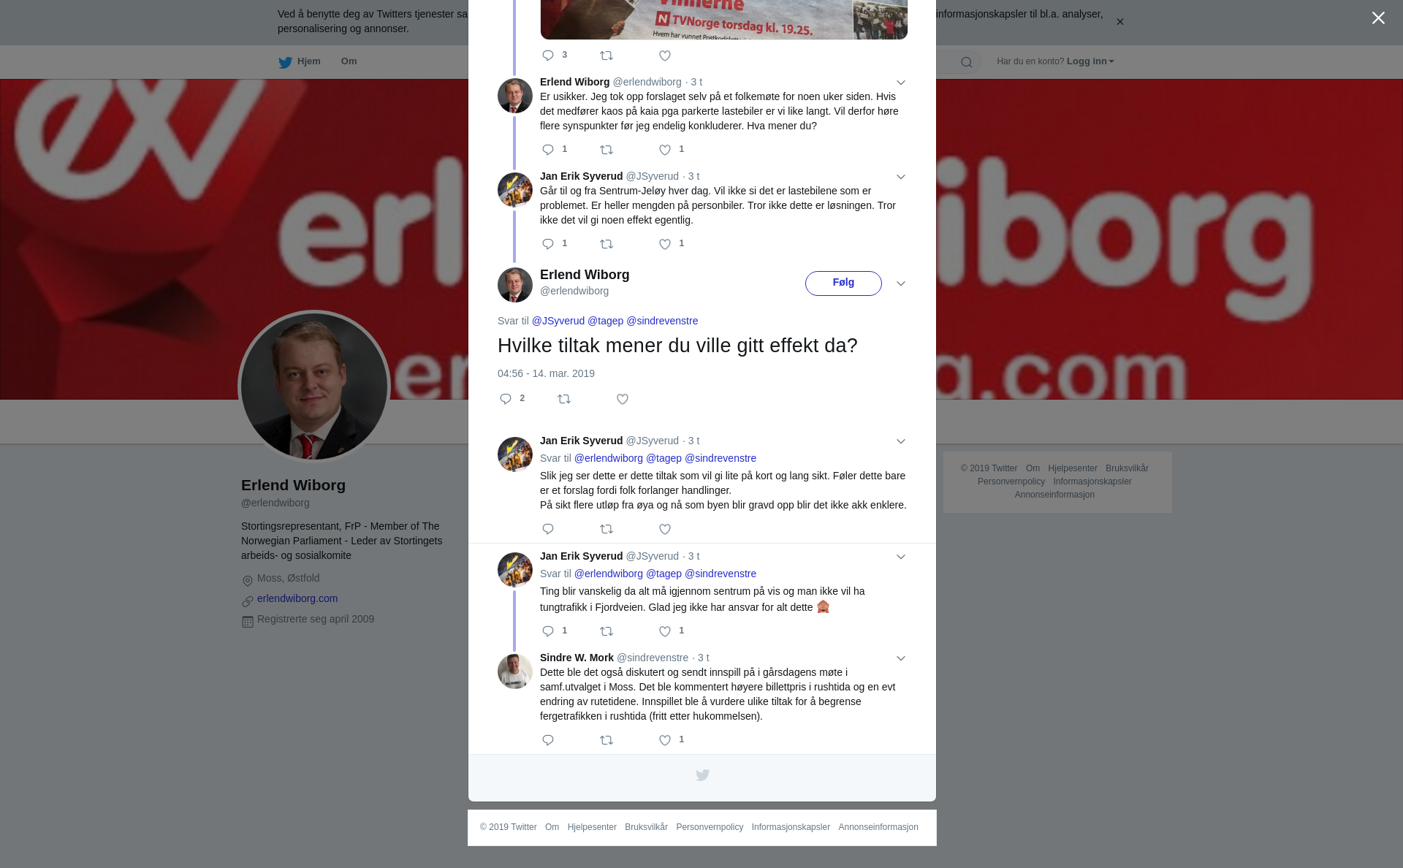Viewport: 1403px width, 868px height.
Task: Like the main tweet 'Hvilke tiltak mener du'
Action: (x=623, y=399)
